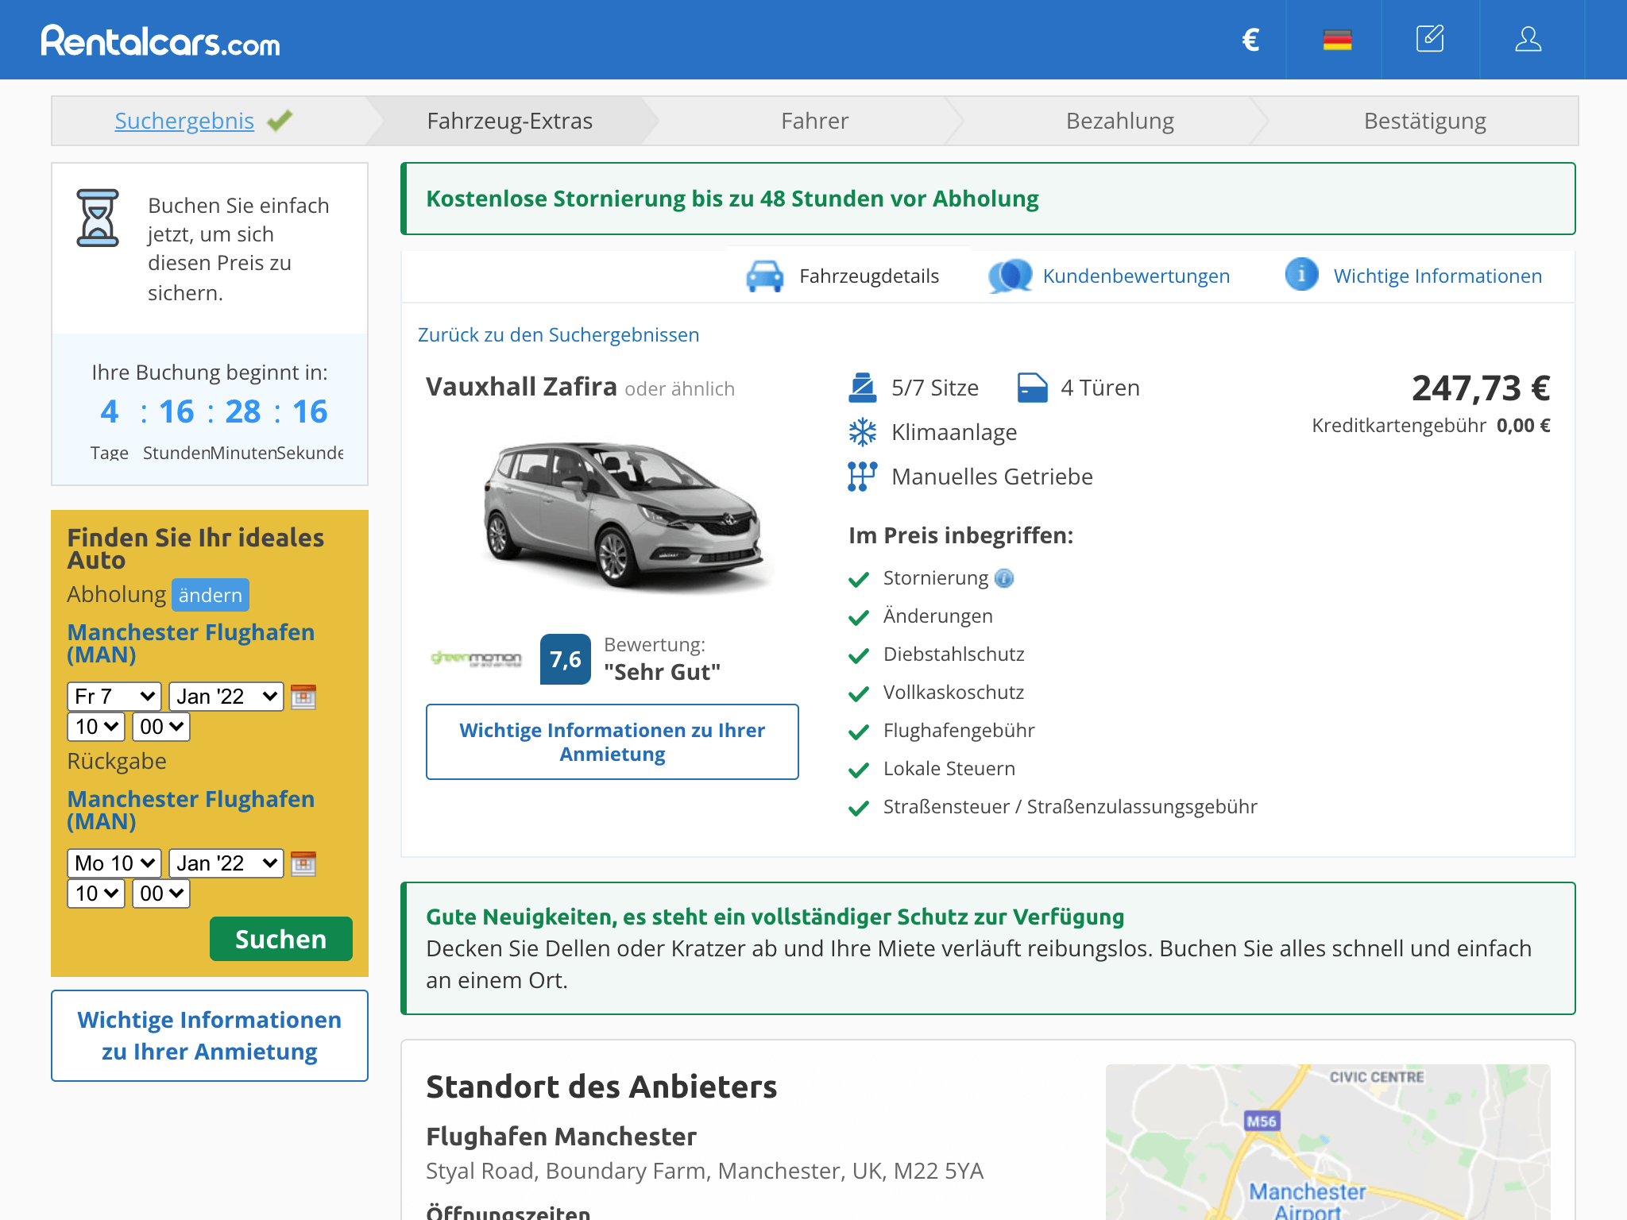
Task: Open manage booking edit icon in header
Action: [1430, 39]
